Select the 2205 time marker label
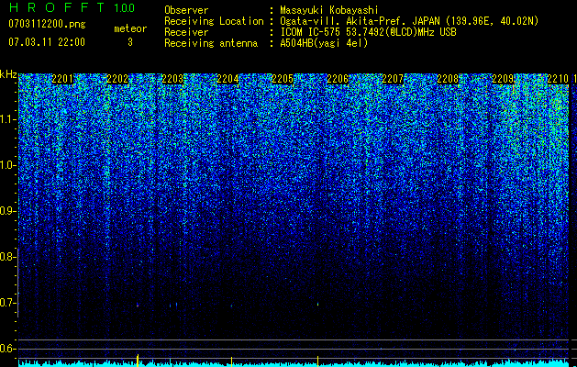This screenshot has height=367, width=577. [x=283, y=79]
